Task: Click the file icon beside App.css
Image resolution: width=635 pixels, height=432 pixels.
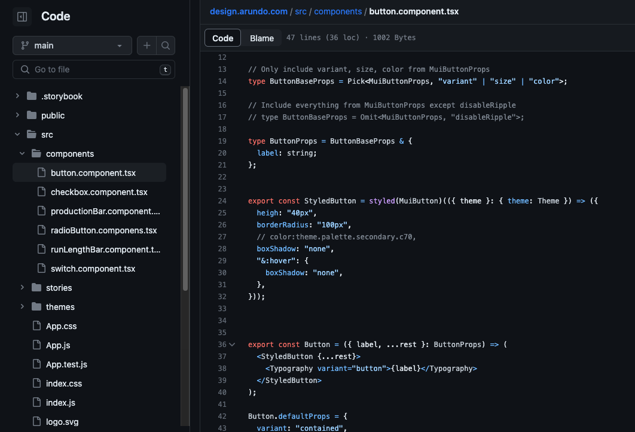Action: click(x=36, y=326)
